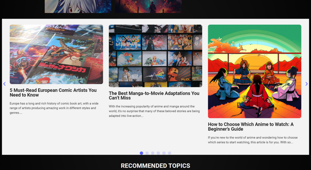Image resolution: width=311 pixels, height=170 pixels.
Task: Select the fifth carousel pagination dot
Action: 164,153
